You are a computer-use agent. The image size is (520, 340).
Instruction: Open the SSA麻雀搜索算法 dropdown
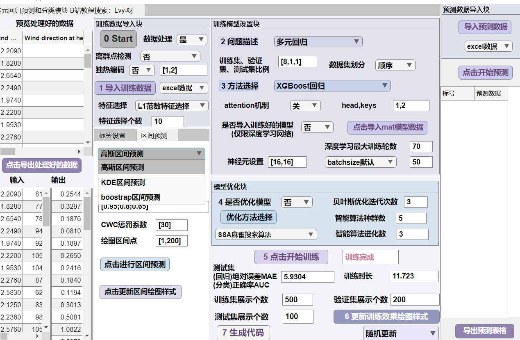(x=266, y=235)
